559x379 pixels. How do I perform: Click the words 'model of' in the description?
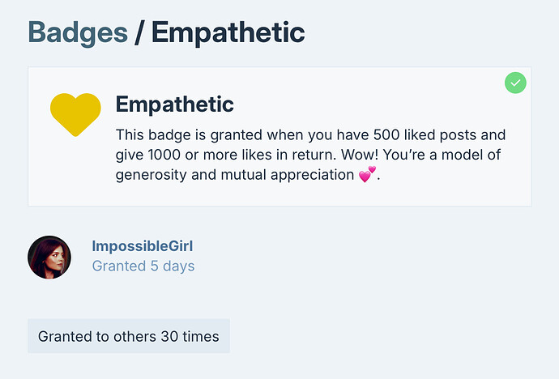point(471,155)
